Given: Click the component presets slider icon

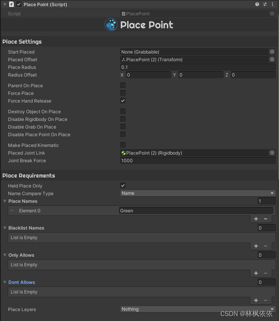Looking at the screenshot, I should pyautogui.click(x=265, y=4).
